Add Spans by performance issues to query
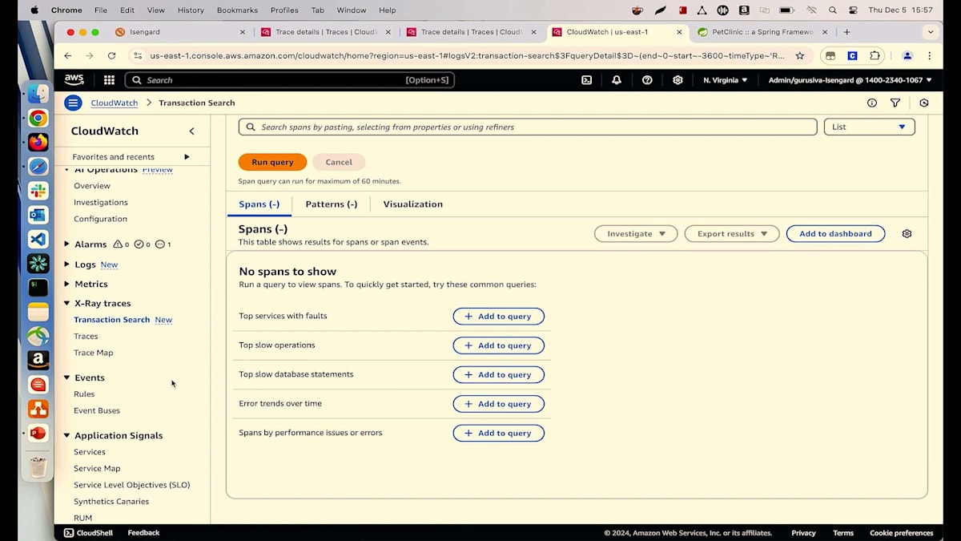 [498, 433]
